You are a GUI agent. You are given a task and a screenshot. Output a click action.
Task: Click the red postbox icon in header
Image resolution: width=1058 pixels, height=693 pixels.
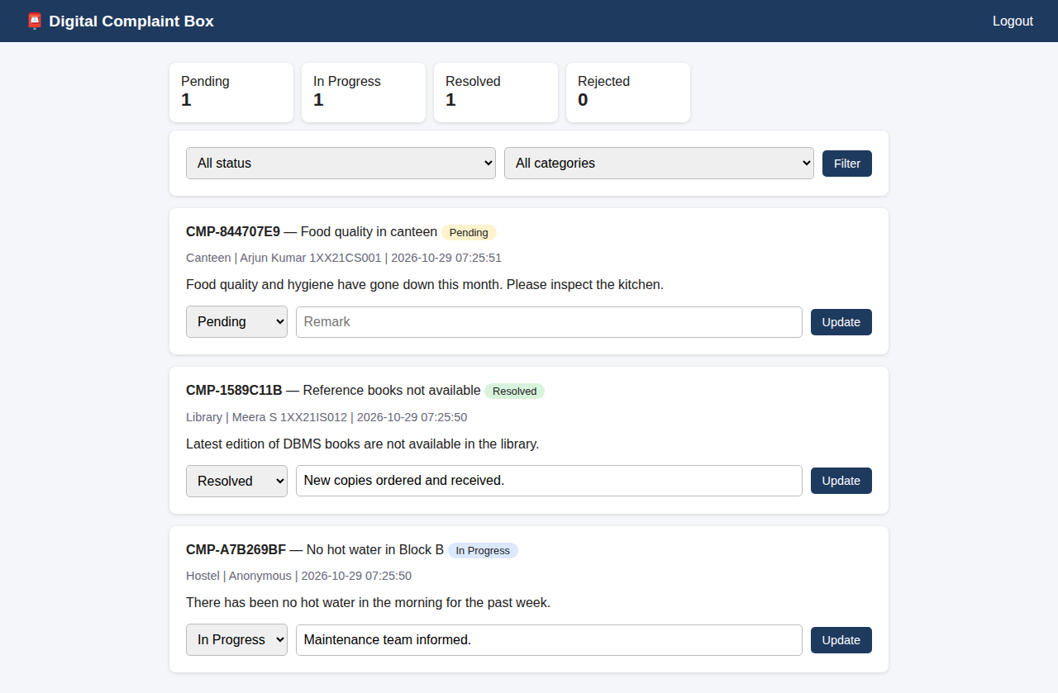coord(34,21)
